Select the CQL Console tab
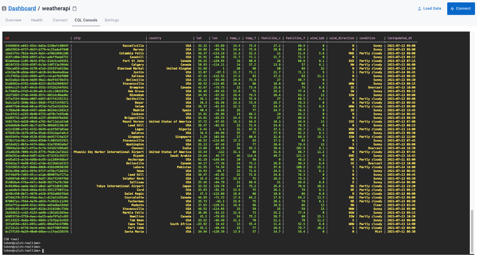 pyautogui.click(x=86, y=20)
